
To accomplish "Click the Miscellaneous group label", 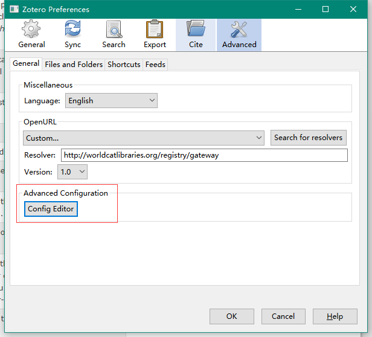I will [x=48, y=85].
